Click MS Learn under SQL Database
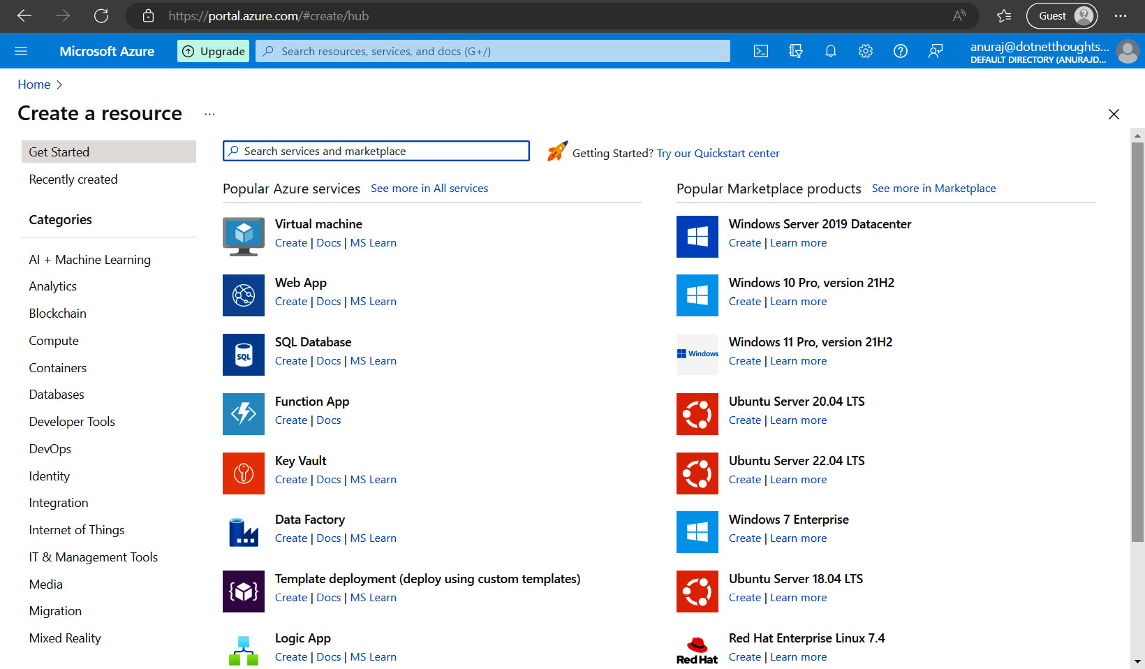The width and height of the screenshot is (1145, 669). click(x=374, y=361)
